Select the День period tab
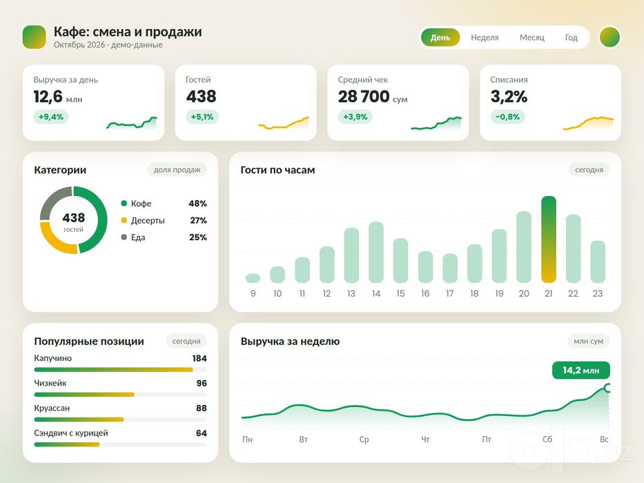 pos(440,37)
